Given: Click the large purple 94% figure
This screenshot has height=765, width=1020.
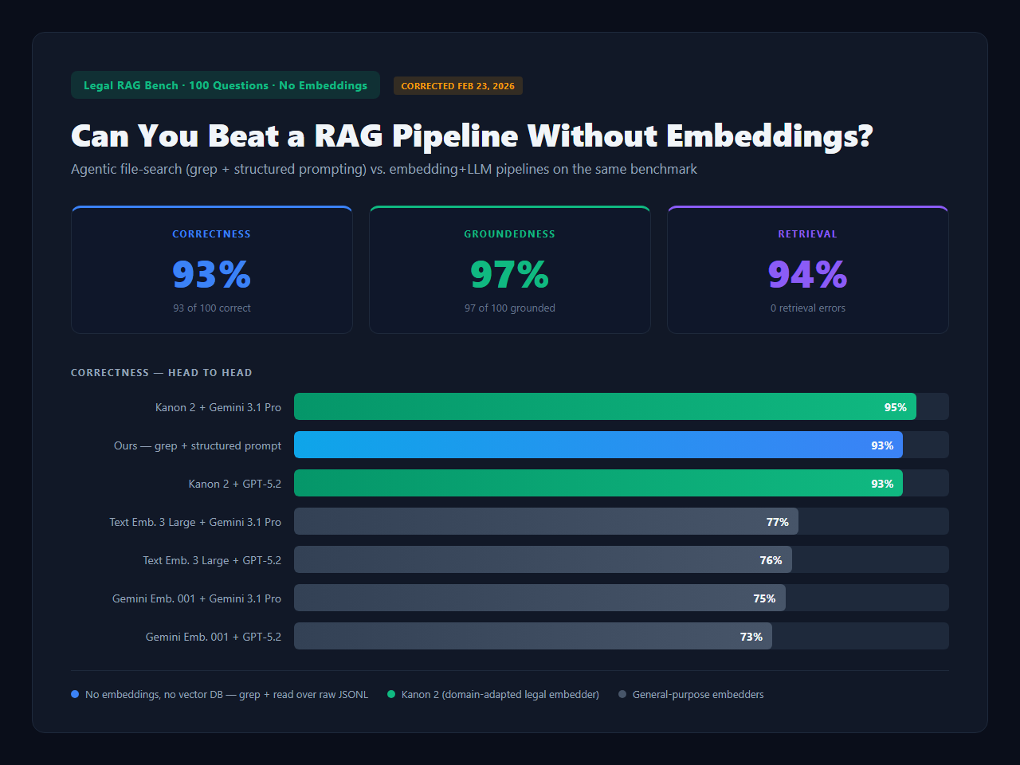Looking at the screenshot, I should coord(808,275).
